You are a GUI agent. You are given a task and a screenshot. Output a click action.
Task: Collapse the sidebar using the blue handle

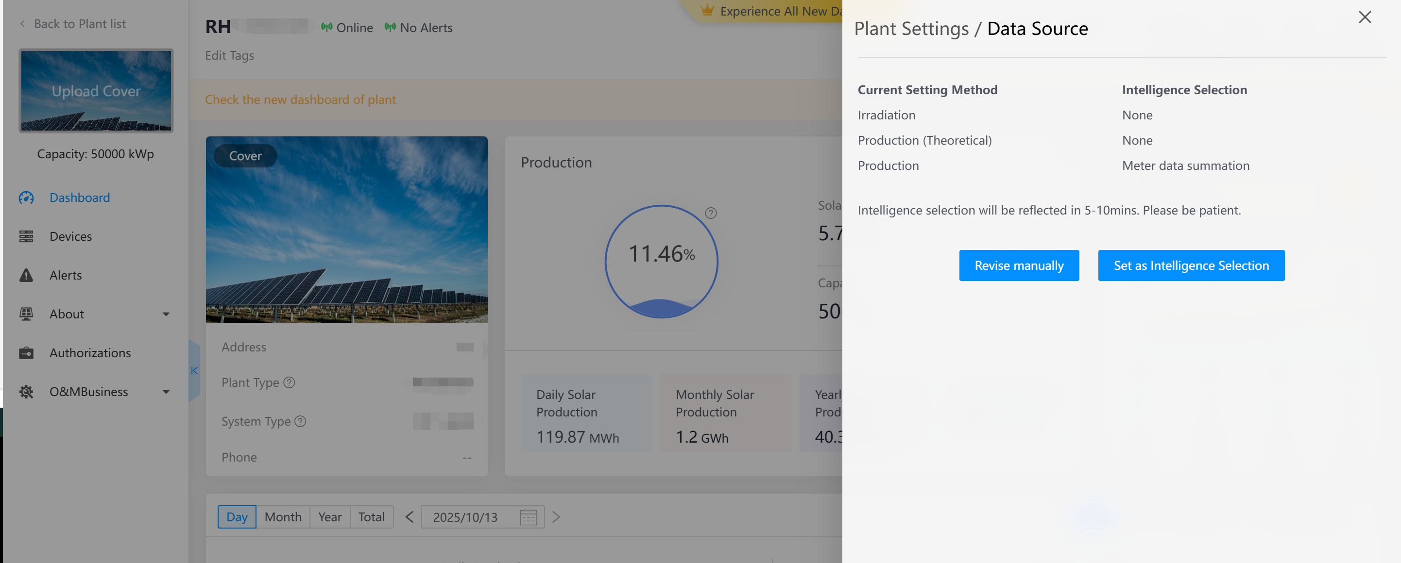tap(194, 371)
